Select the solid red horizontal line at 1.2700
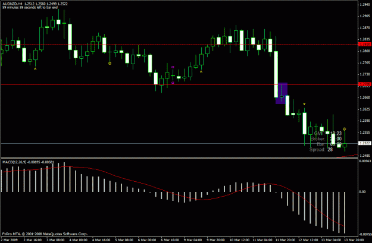 click(179, 84)
